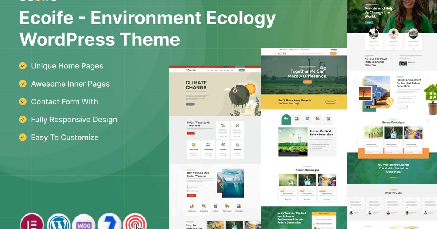Click checkmark beside Contact Form With

click(23, 101)
